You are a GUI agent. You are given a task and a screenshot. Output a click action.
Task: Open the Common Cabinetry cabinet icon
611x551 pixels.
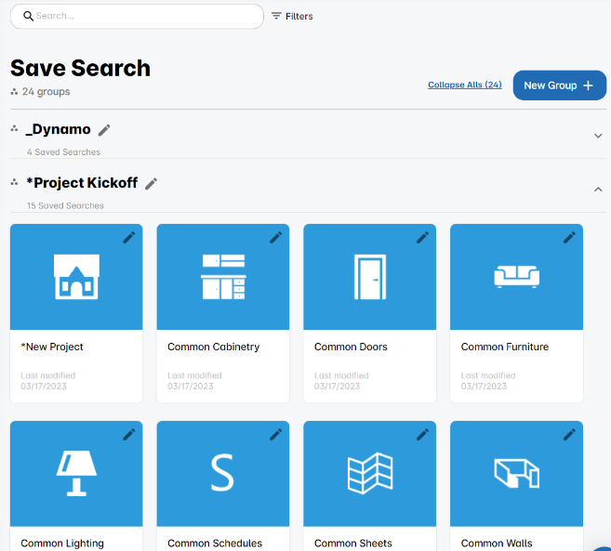223,277
